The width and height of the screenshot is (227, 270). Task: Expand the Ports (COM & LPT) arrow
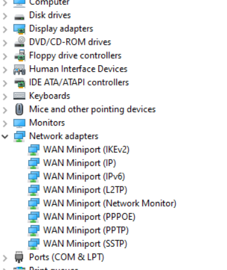5,258
